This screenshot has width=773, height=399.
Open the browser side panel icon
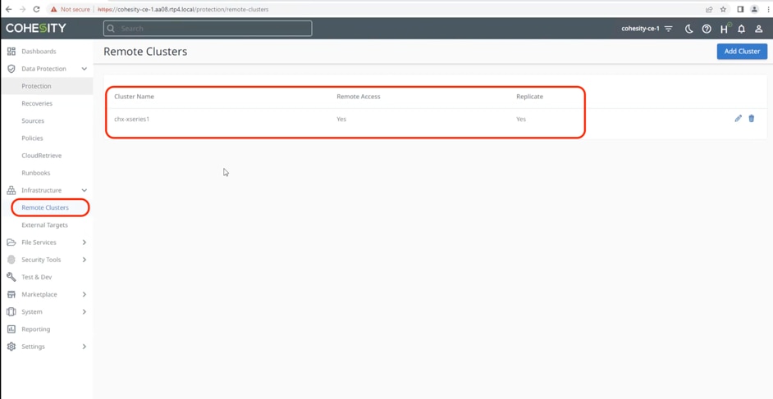(740, 9)
